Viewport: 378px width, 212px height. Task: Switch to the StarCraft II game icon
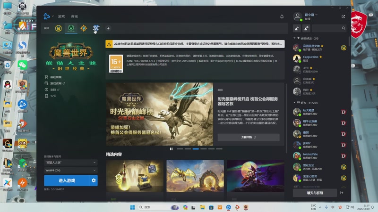coord(96,28)
